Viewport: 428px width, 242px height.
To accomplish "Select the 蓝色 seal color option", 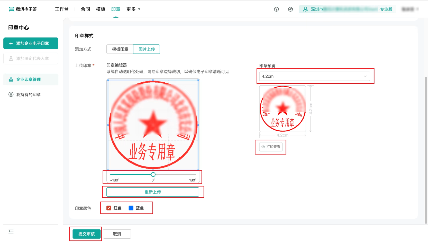I will click(131, 208).
